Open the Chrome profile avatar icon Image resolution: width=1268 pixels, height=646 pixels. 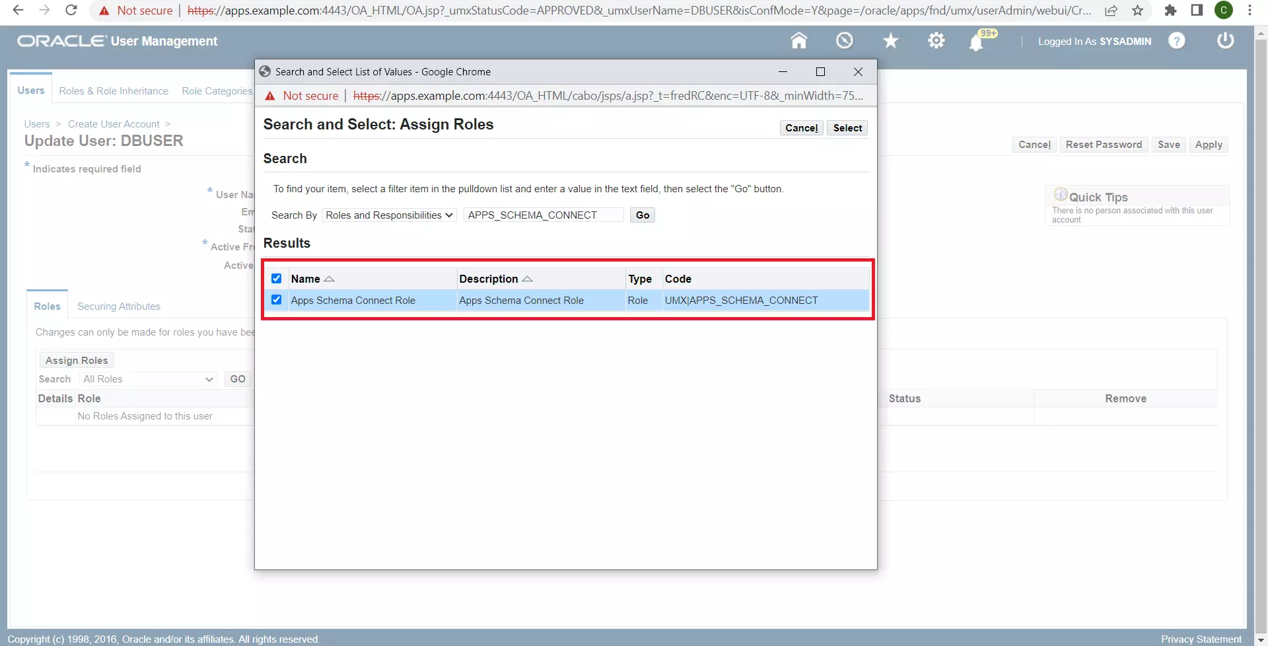point(1225,11)
